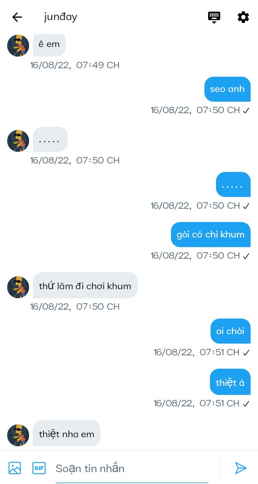Viewport: 258px width, 484px height.
Task: Focus the 'Soạn tin nhắn' message field
Action: (x=132, y=469)
